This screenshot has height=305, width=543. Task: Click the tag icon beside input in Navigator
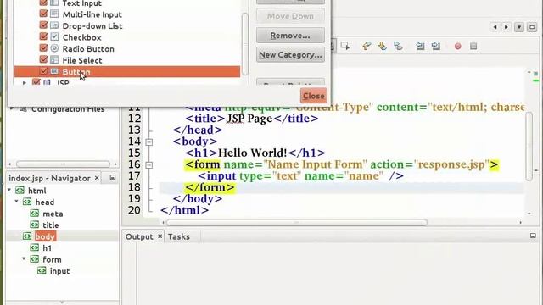tap(42, 270)
